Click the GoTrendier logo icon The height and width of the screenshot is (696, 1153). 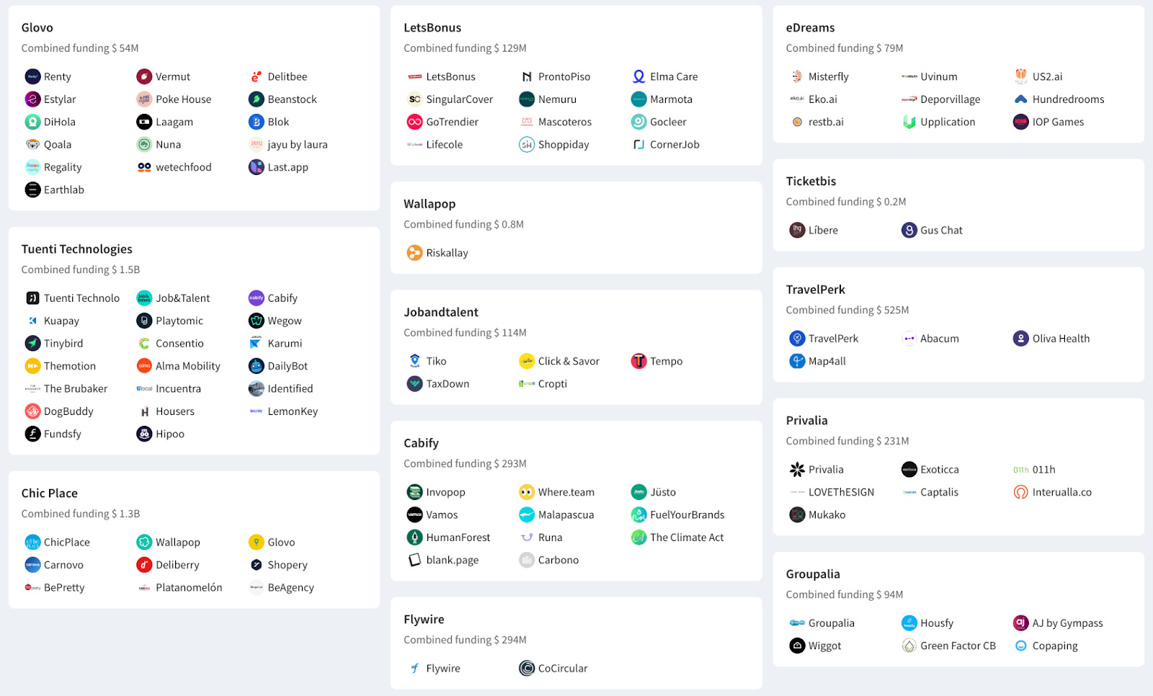(414, 122)
